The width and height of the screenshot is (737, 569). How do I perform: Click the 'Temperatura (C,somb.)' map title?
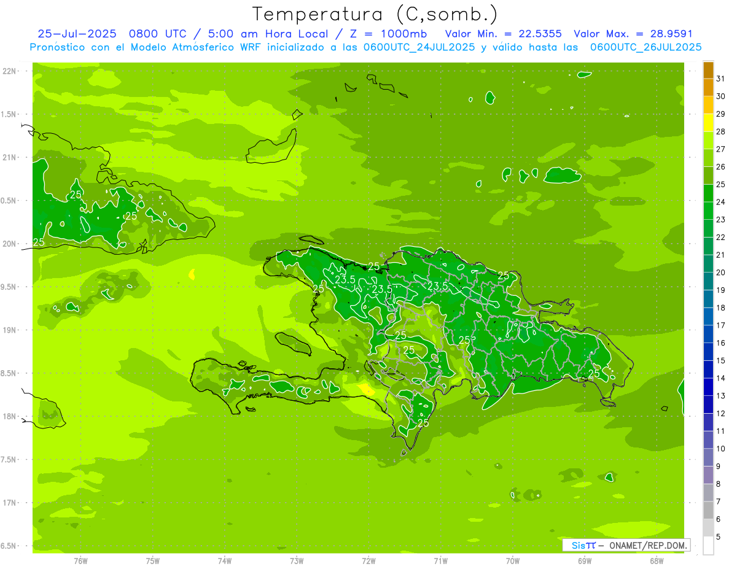coord(375,14)
